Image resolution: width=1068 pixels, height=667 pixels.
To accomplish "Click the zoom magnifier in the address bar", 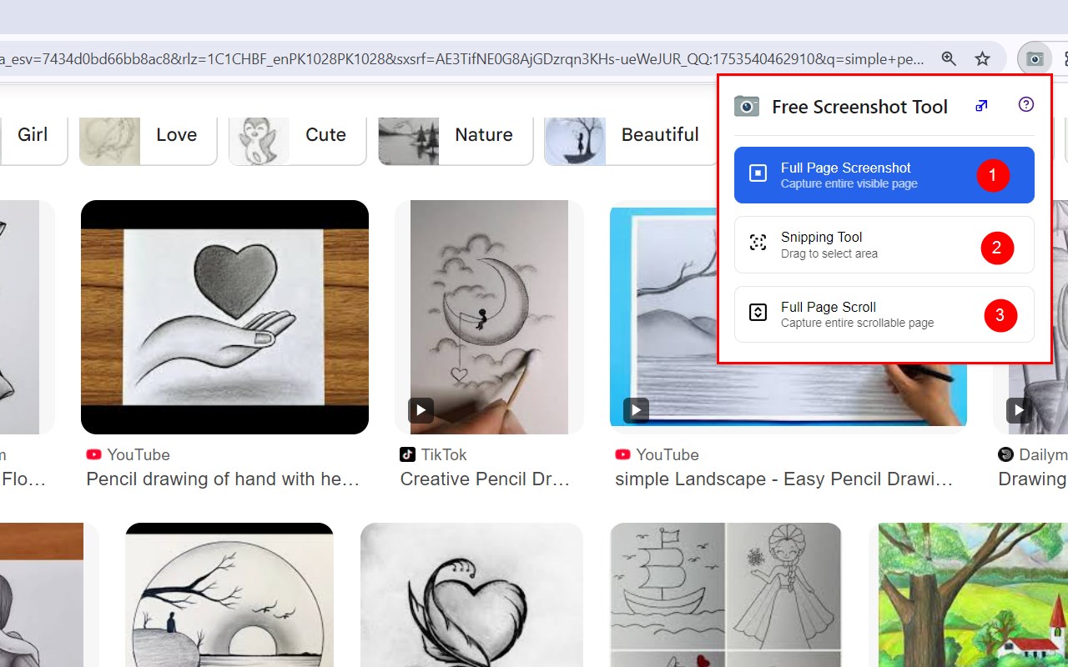I will (x=949, y=58).
